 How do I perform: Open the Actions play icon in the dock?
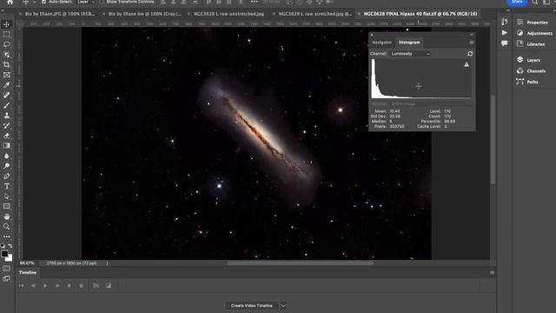504,33
